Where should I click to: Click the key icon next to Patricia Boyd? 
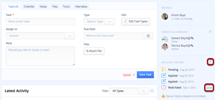[192, 46]
